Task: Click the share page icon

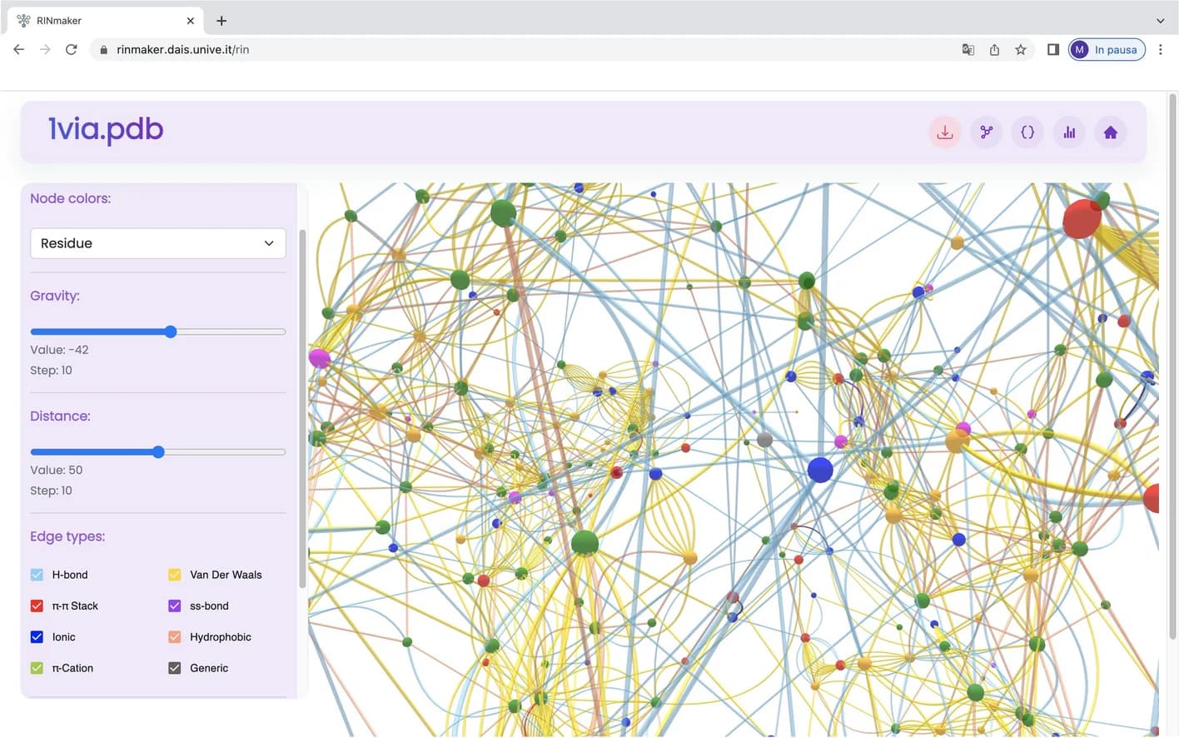Action: point(994,49)
